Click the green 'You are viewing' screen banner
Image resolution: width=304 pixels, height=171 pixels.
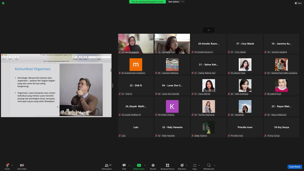(x=147, y=2)
